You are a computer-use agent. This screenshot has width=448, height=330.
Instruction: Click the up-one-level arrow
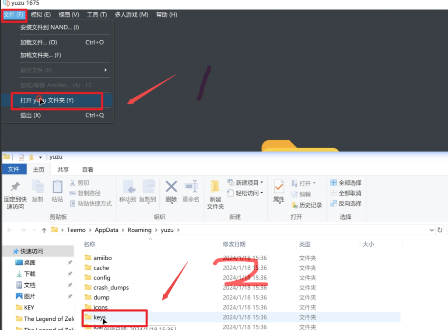(44, 230)
